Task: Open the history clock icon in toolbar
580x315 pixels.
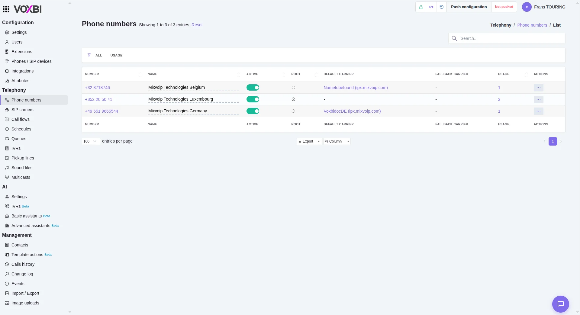Action: click(442, 7)
